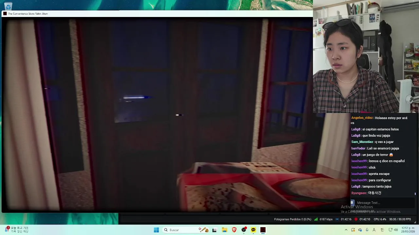The height and width of the screenshot is (235, 419).
Task: Click 'Fotogramas Perdidos 0 (0.0%)' status text
Action: click(293, 219)
